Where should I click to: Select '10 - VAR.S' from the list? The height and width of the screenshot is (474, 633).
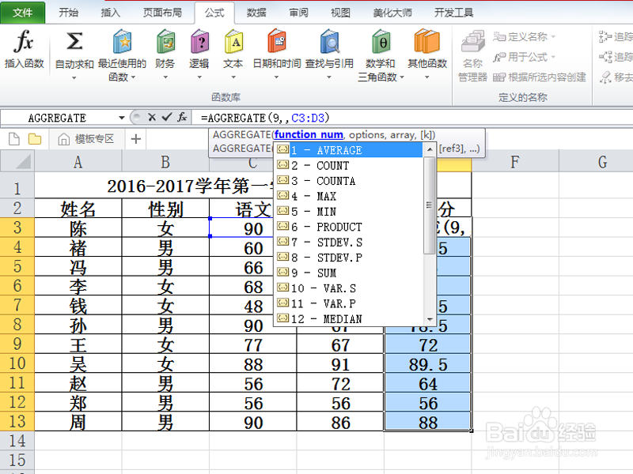(349, 288)
